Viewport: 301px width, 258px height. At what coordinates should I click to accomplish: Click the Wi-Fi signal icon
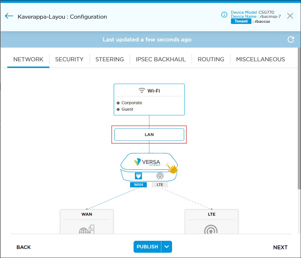(142, 90)
